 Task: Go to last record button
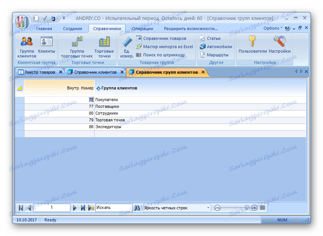[83, 208]
